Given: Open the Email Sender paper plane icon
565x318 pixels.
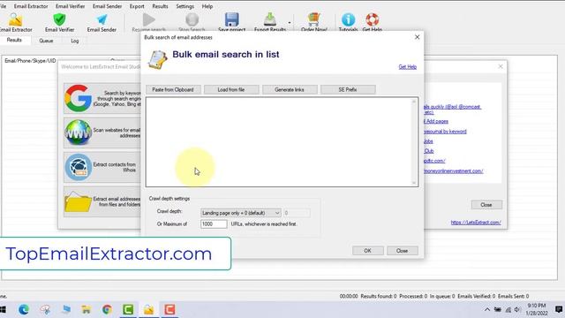Looking at the screenshot, I should click(102, 19).
